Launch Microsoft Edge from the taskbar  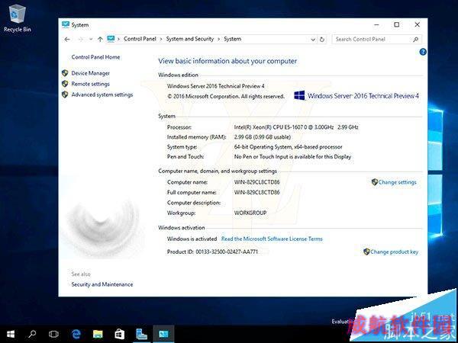(x=76, y=334)
